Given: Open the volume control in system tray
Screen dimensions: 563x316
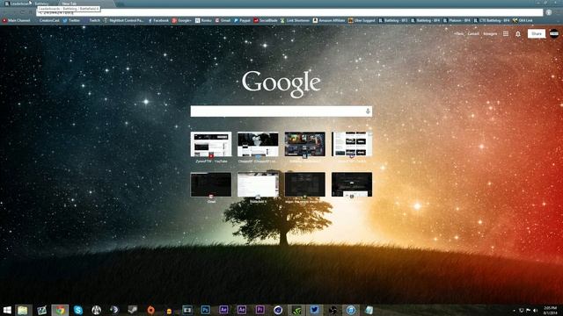Looking at the screenshot, I should [536, 310].
